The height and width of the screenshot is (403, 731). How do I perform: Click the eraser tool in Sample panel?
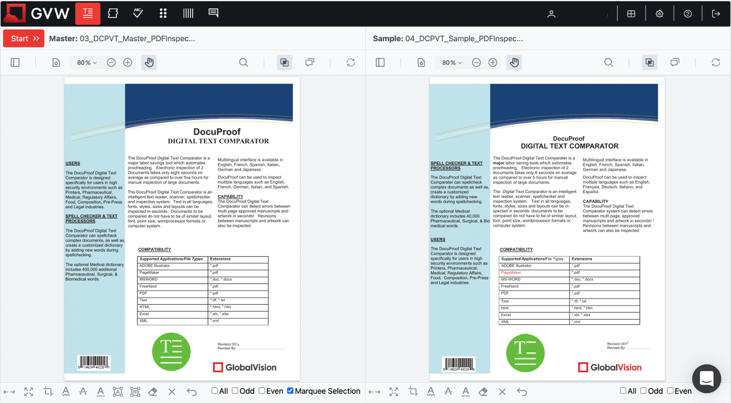[x=483, y=392]
